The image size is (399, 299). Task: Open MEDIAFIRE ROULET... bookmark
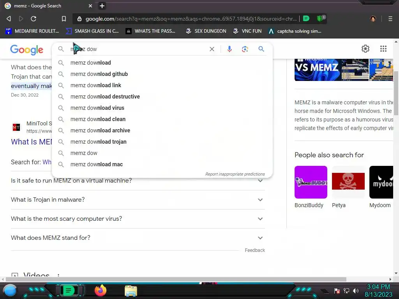(32, 31)
